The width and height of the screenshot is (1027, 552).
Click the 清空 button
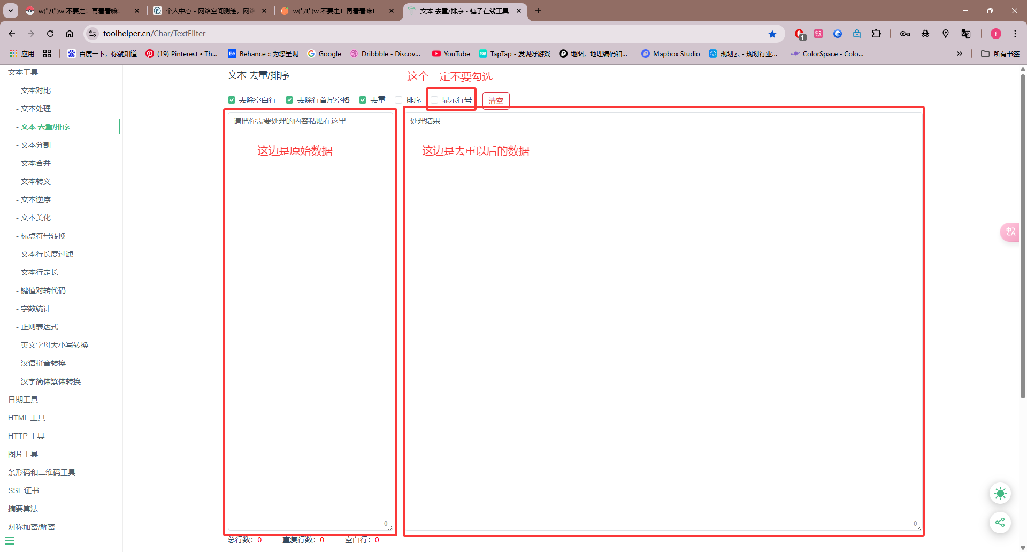(x=496, y=101)
